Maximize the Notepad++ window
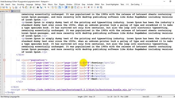This screenshot has height=98, width=175. click(x=170, y=1)
